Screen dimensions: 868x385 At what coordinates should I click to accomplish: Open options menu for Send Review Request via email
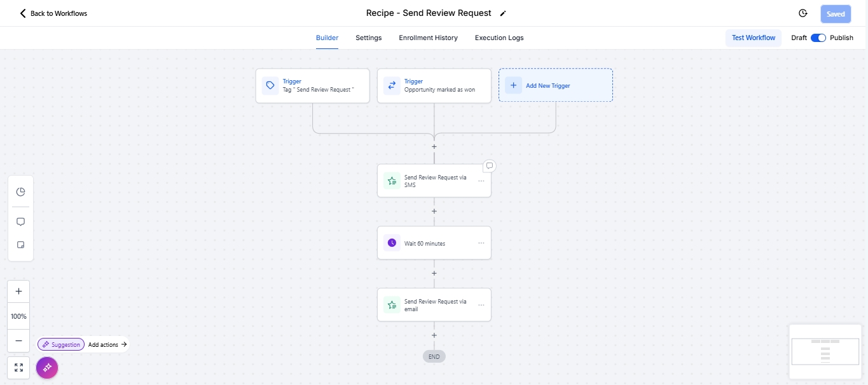click(x=481, y=305)
